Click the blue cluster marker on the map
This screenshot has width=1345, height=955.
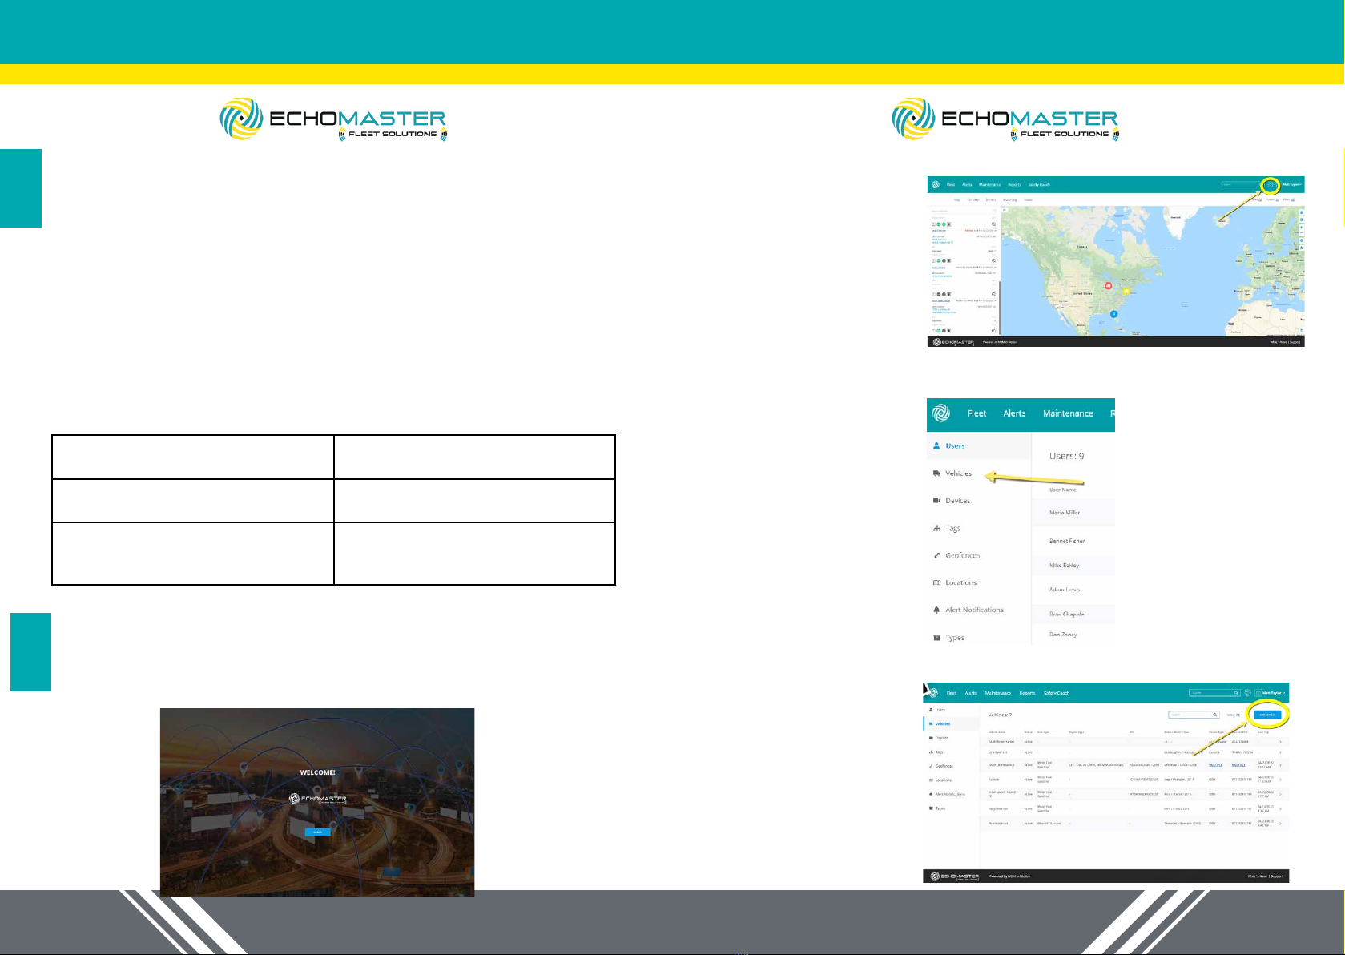pyautogui.click(x=1113, y=314)
